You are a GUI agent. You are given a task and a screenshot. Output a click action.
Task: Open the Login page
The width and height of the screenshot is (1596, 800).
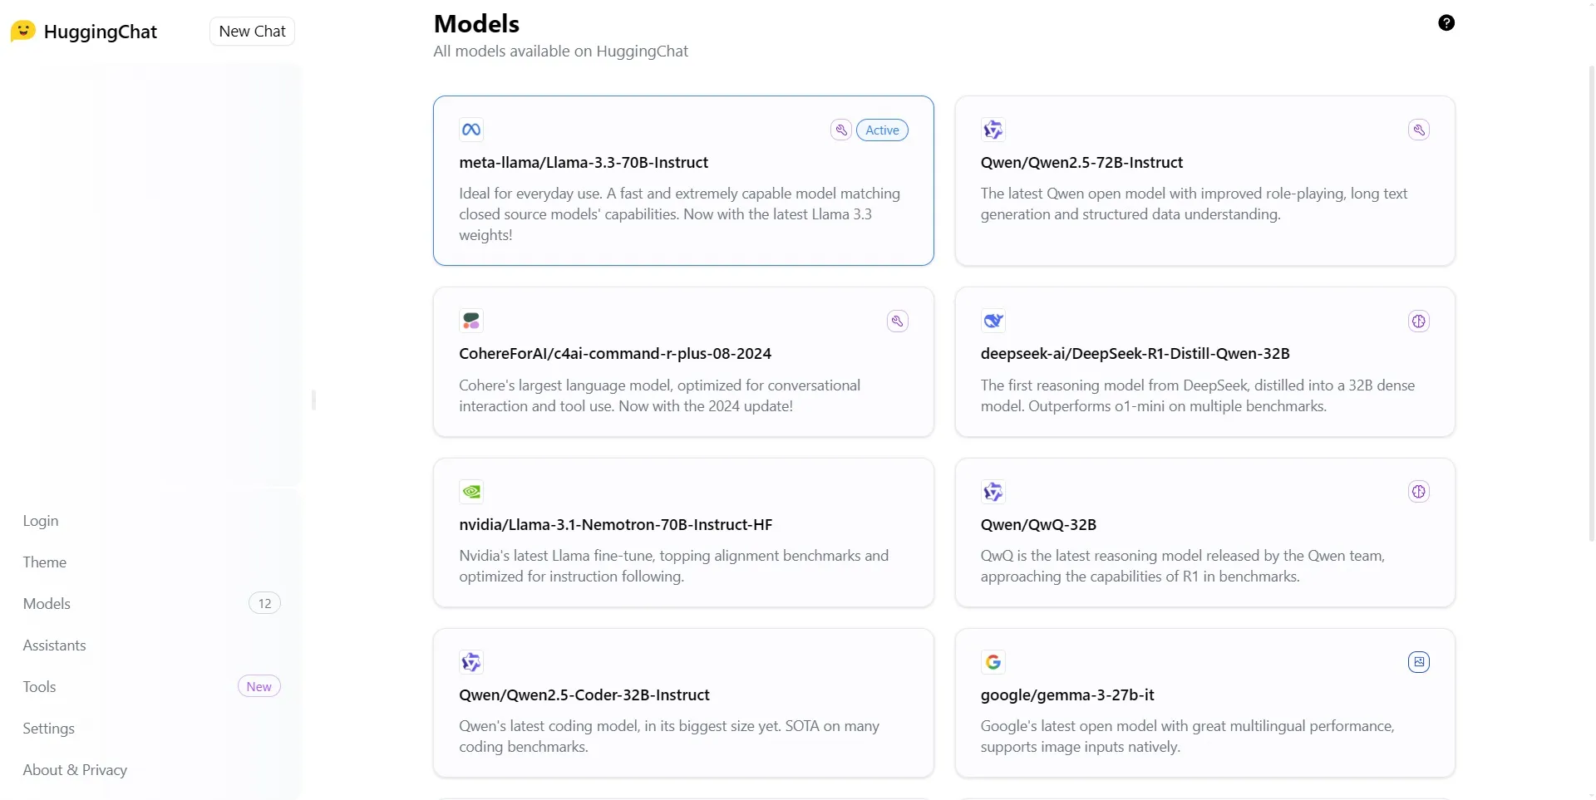40,521
